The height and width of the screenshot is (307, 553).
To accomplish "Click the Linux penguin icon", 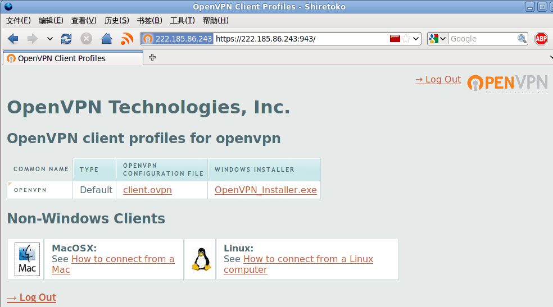I will (201, 259).
